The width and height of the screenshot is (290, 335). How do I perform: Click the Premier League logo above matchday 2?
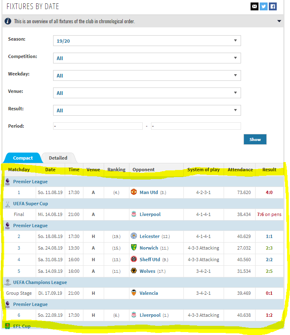[7, 226]
